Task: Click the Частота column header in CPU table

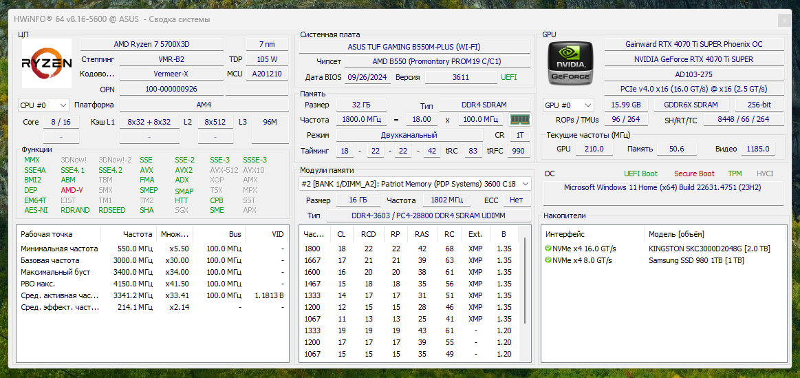Action: point(129,234)
